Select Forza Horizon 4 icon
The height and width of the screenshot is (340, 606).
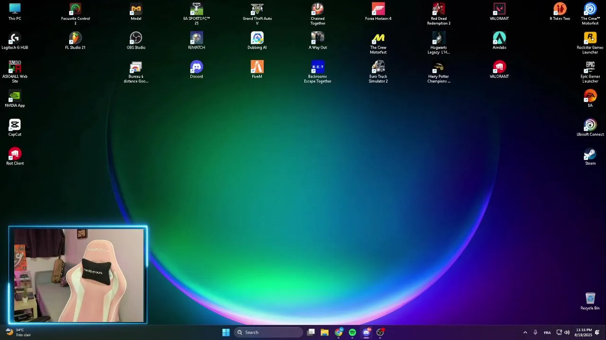[x=378, y=12]
